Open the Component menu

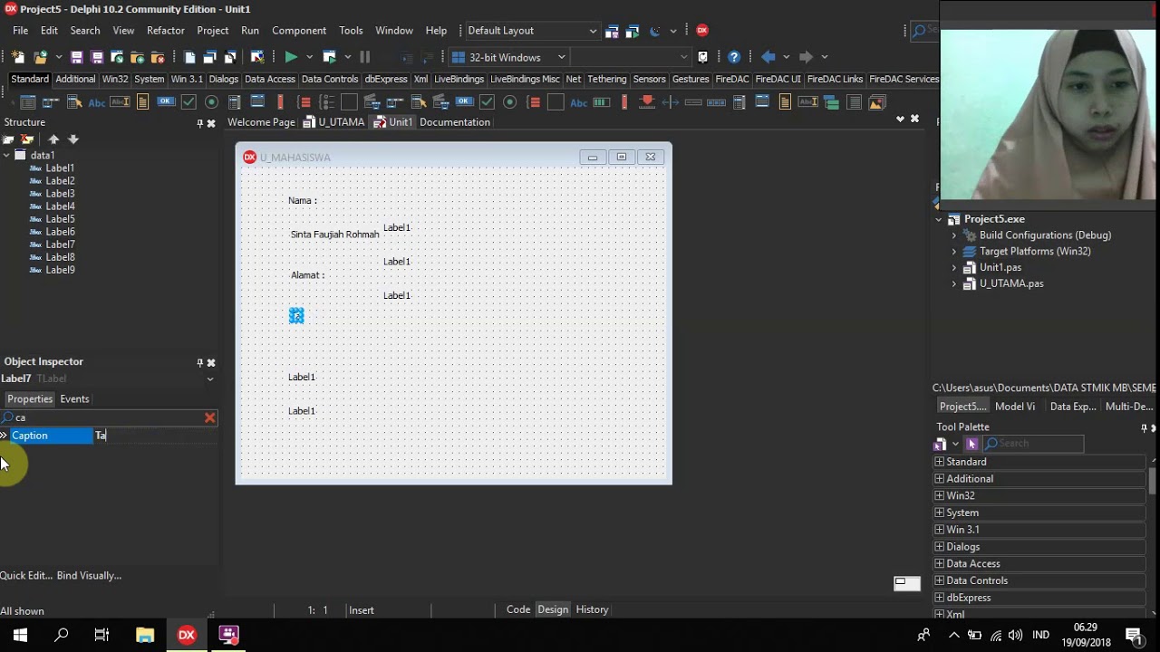pos(299,31)
